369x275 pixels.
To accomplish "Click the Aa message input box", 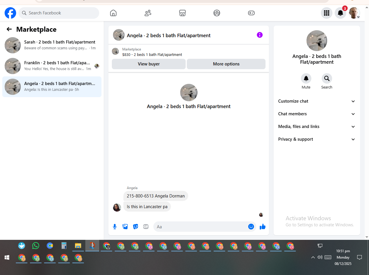I will tap(201, 227).
